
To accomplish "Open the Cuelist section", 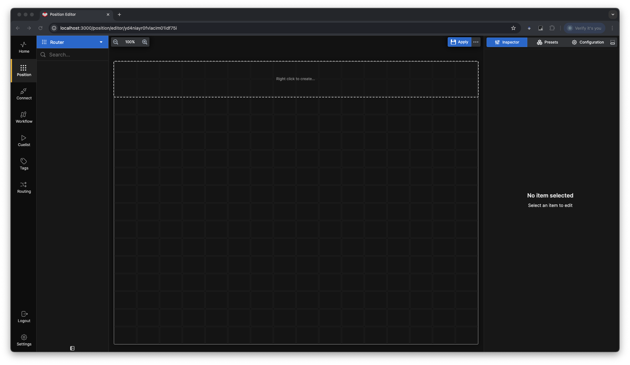I will [x=24, y=141].
